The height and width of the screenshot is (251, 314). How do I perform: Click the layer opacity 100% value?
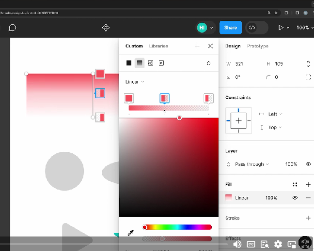point(291,164)
